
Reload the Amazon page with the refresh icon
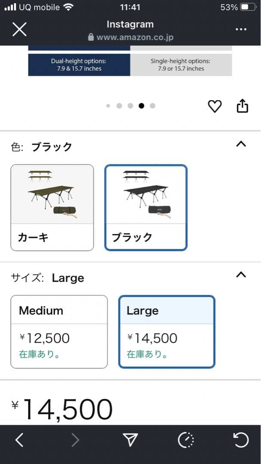pos(241,440)
